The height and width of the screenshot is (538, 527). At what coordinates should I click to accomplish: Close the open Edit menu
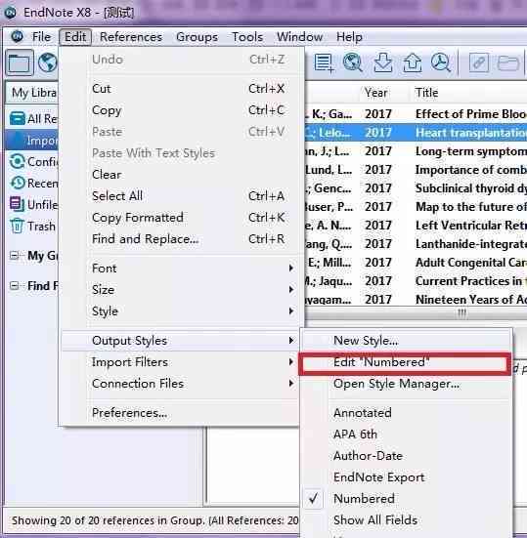click(75, 37)
